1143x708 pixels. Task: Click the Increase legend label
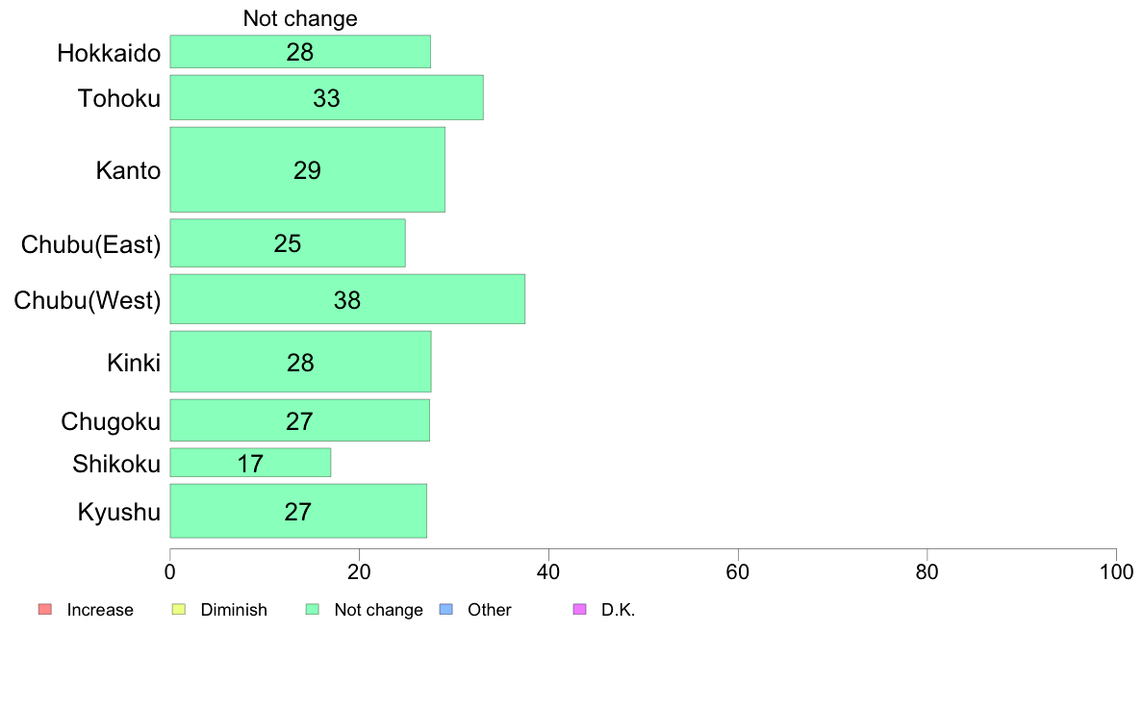(100, 610)
